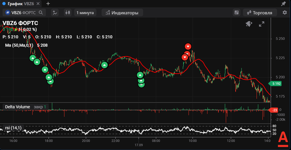Select the Delta Volume indicator label
This screenshot has width=291, height=150.
(x=17, y=107)
